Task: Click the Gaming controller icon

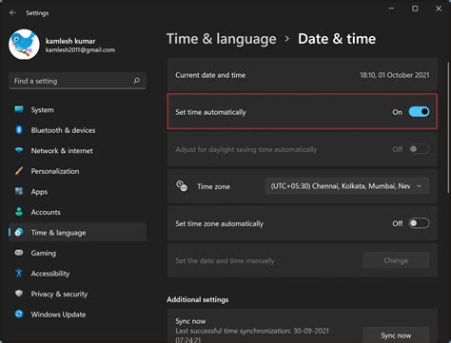Action: 19,253
